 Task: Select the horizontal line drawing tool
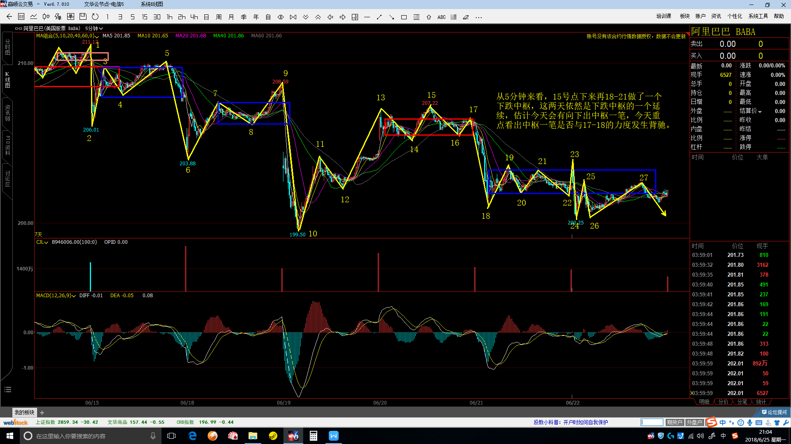click(x=367, y=17)
